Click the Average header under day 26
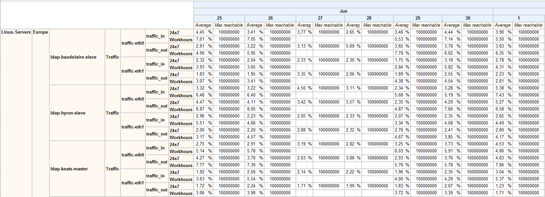The width and height of the screenshot is (545, 197). pos(254,25)
